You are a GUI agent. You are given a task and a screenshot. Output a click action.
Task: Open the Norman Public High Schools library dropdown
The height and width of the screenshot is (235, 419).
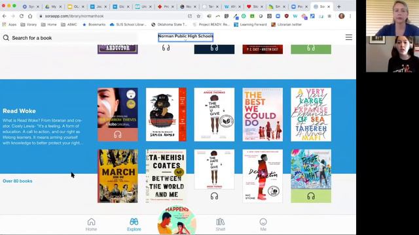coord(185,37)
